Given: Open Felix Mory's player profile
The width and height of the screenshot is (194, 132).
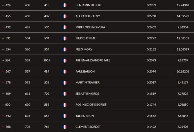Looking at the screenshot, I should 84,49.
